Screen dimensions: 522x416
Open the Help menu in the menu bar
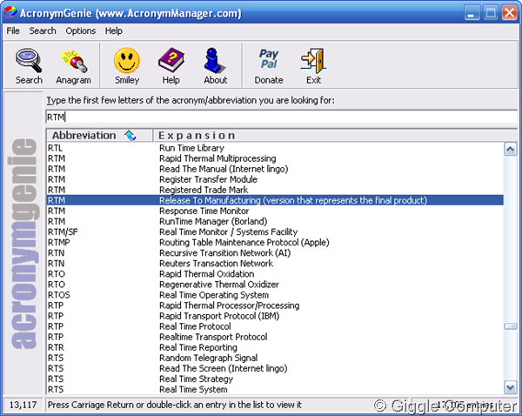tap(114, 30)
